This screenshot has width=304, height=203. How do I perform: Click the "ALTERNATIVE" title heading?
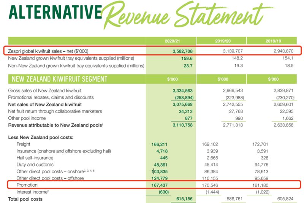(55, 12)
